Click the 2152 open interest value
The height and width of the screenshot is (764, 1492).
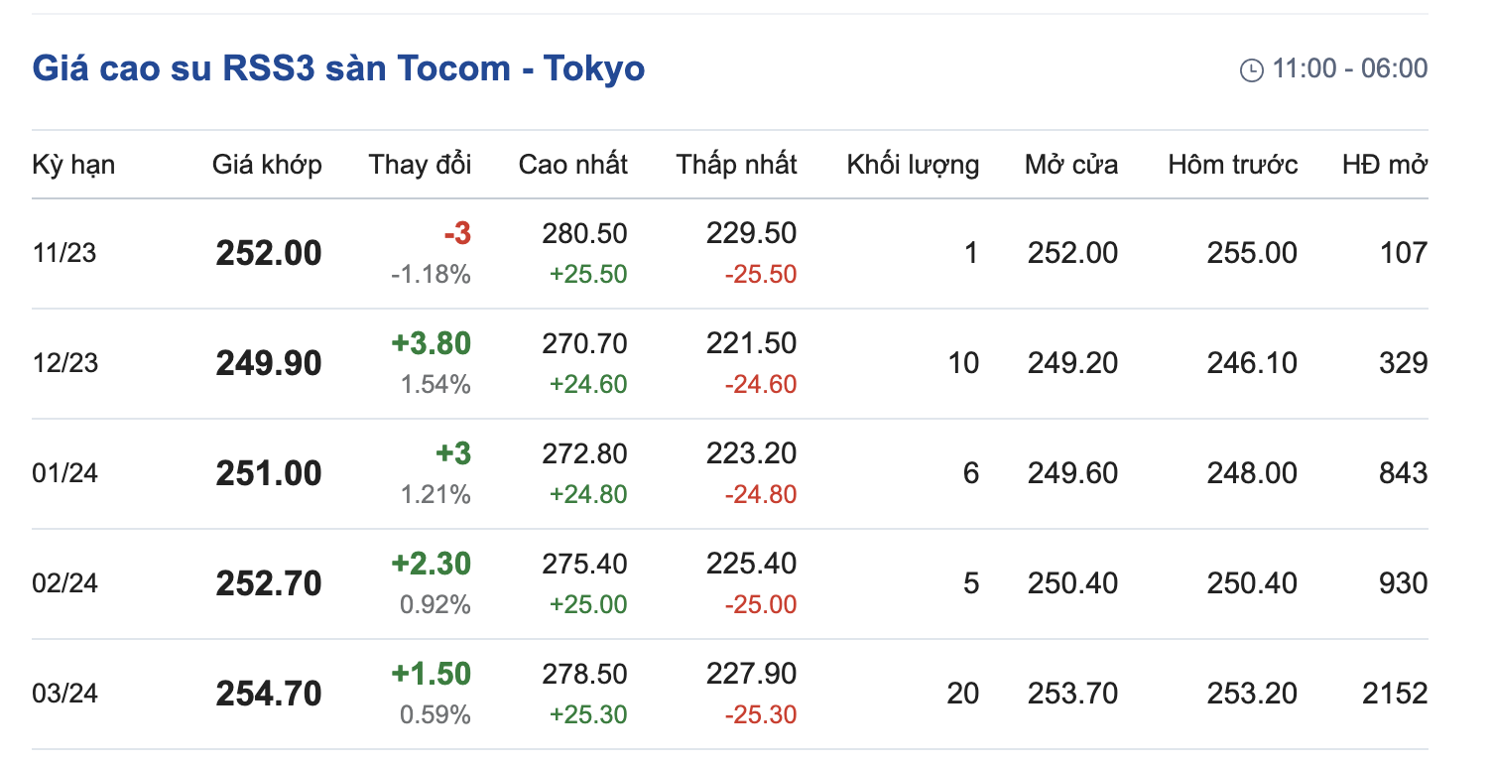1395,694
